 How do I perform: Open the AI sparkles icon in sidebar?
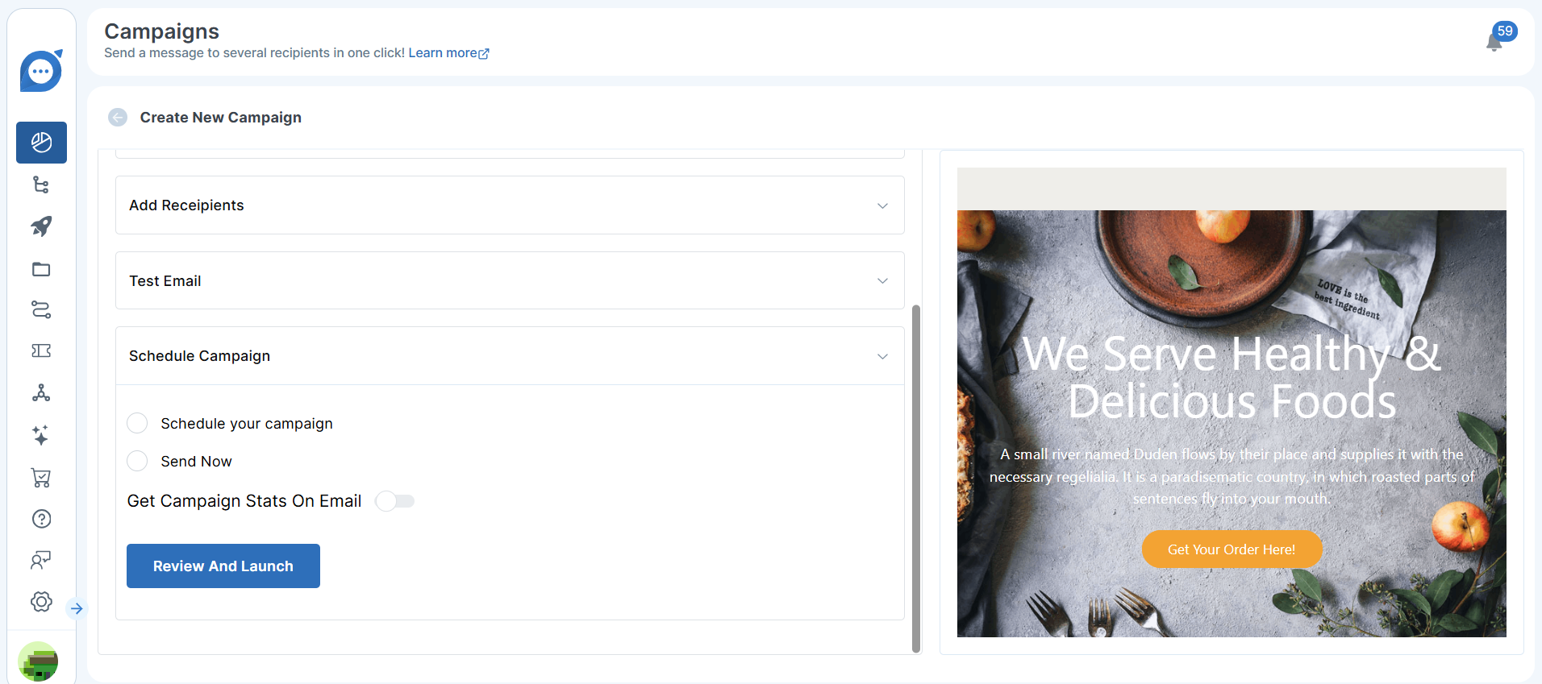coord(41,435)
